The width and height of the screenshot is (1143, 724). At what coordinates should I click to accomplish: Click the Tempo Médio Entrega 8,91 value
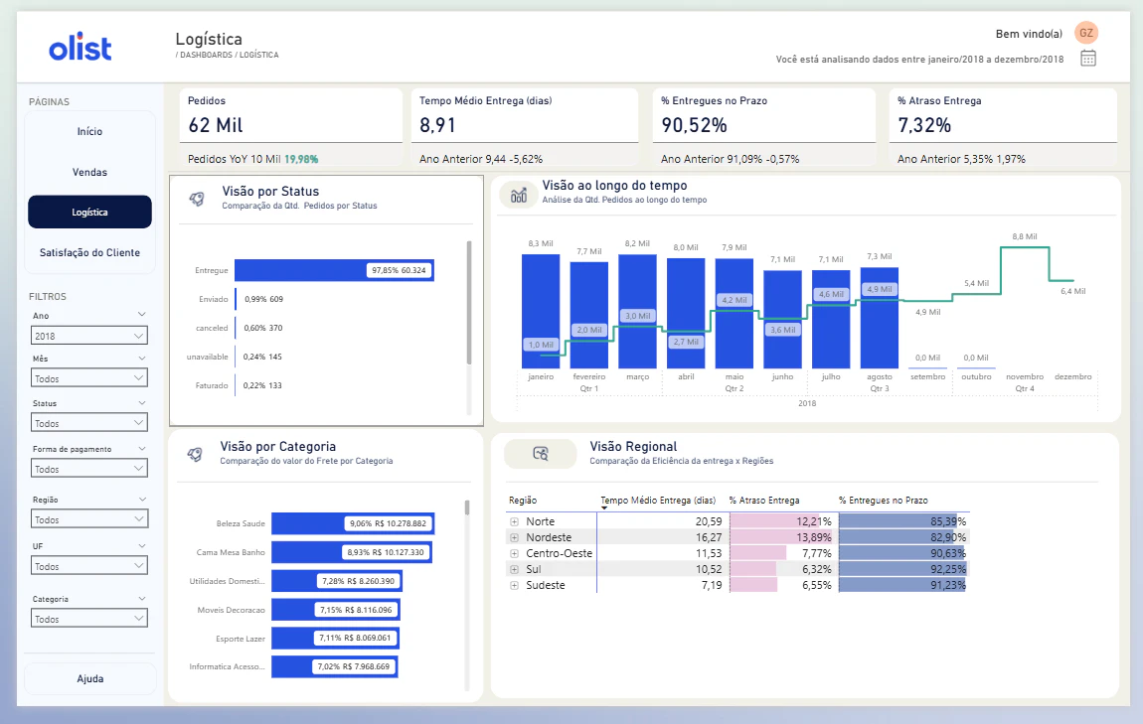point(437,125)
